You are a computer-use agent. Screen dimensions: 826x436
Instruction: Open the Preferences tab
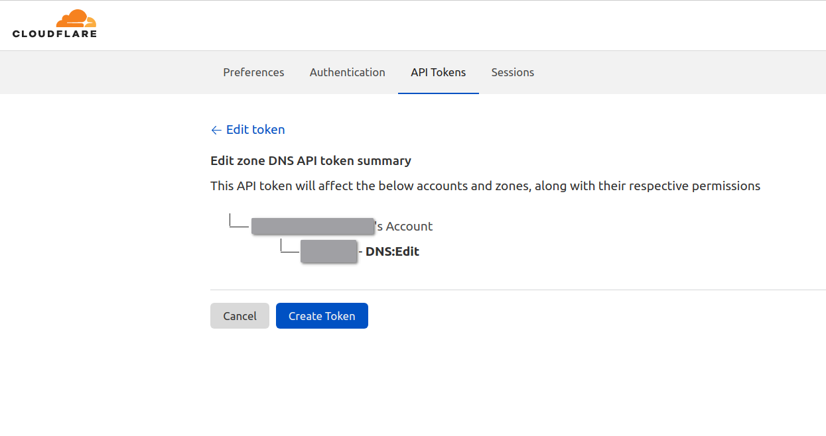(x=253, y=72)
